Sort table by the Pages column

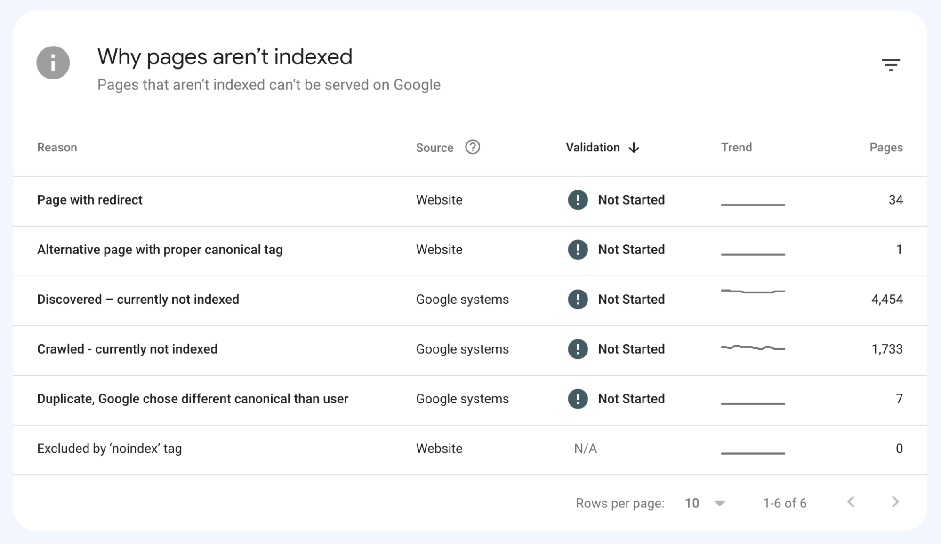tap(885, 147)
